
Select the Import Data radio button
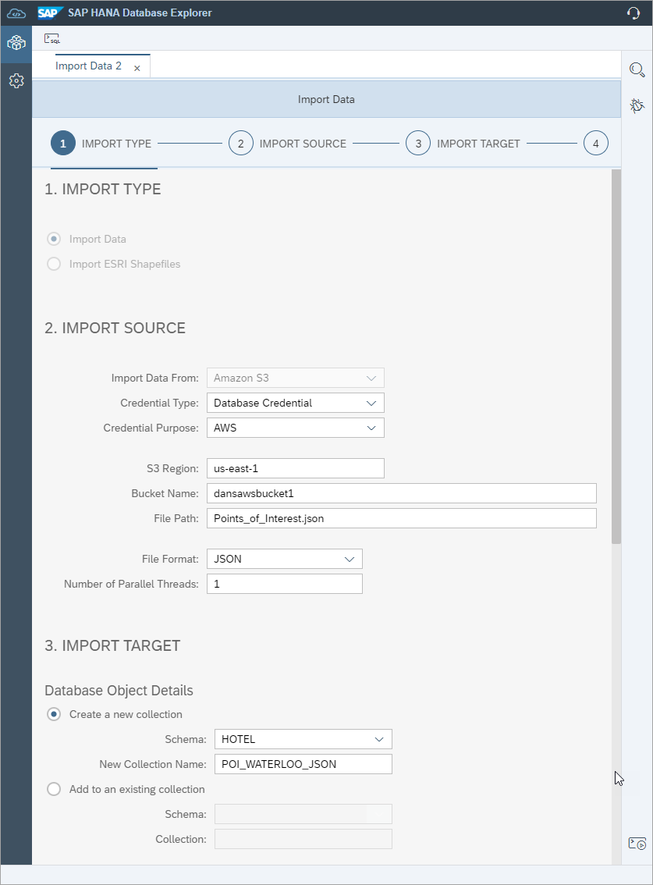pyautogui.click(x=54, y=240)
